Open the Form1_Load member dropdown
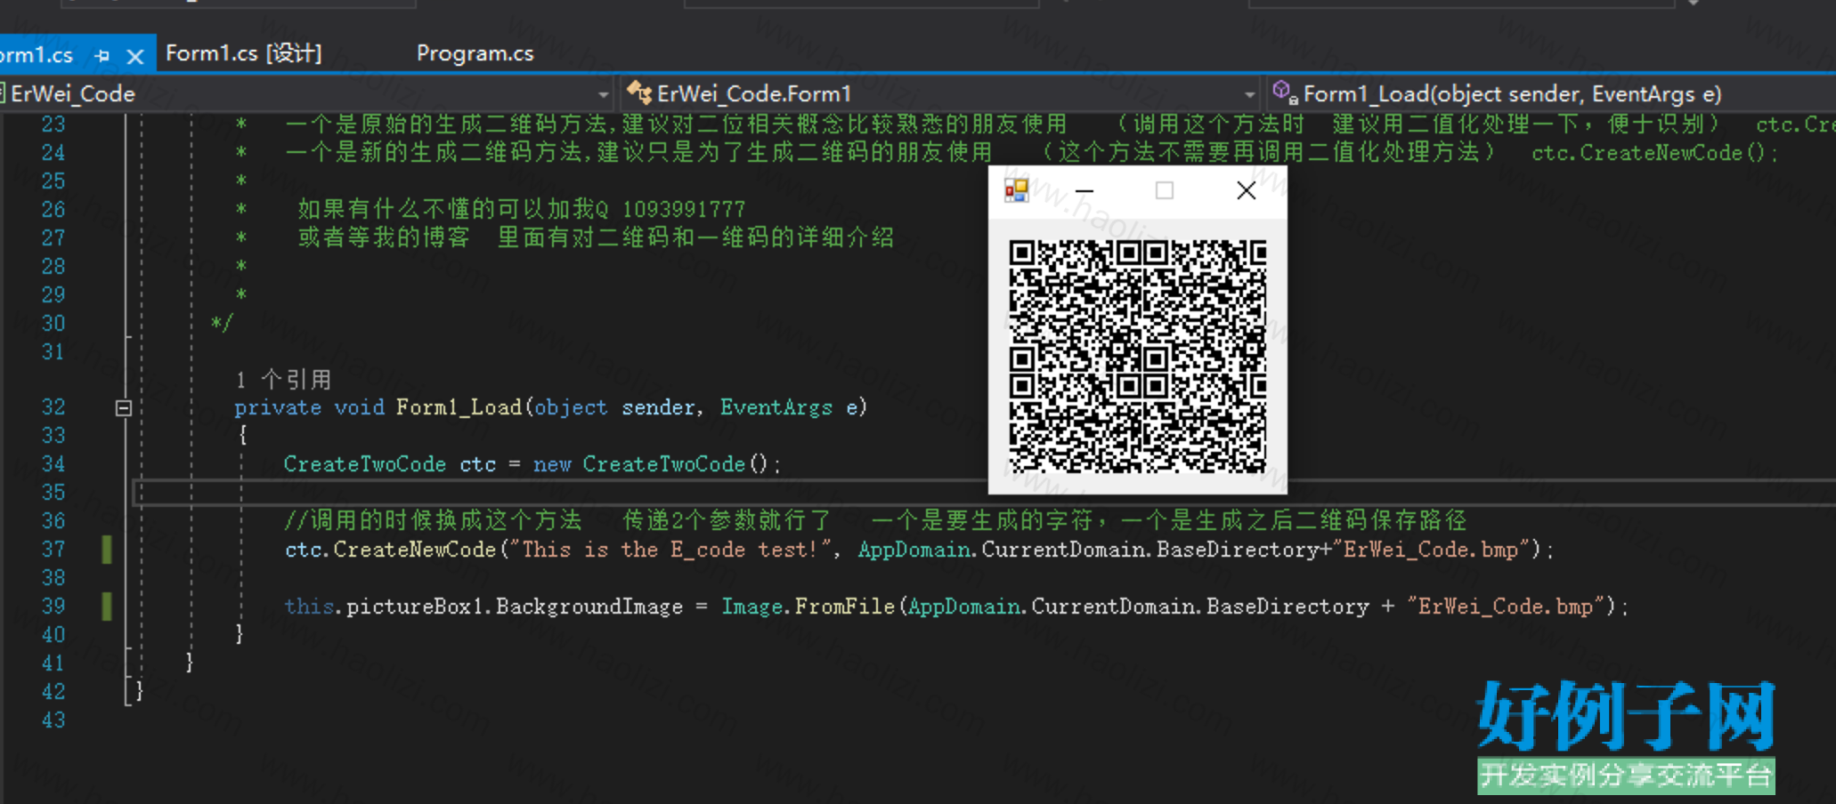This screenshot has width=1836, height=804. (1551, 93)
